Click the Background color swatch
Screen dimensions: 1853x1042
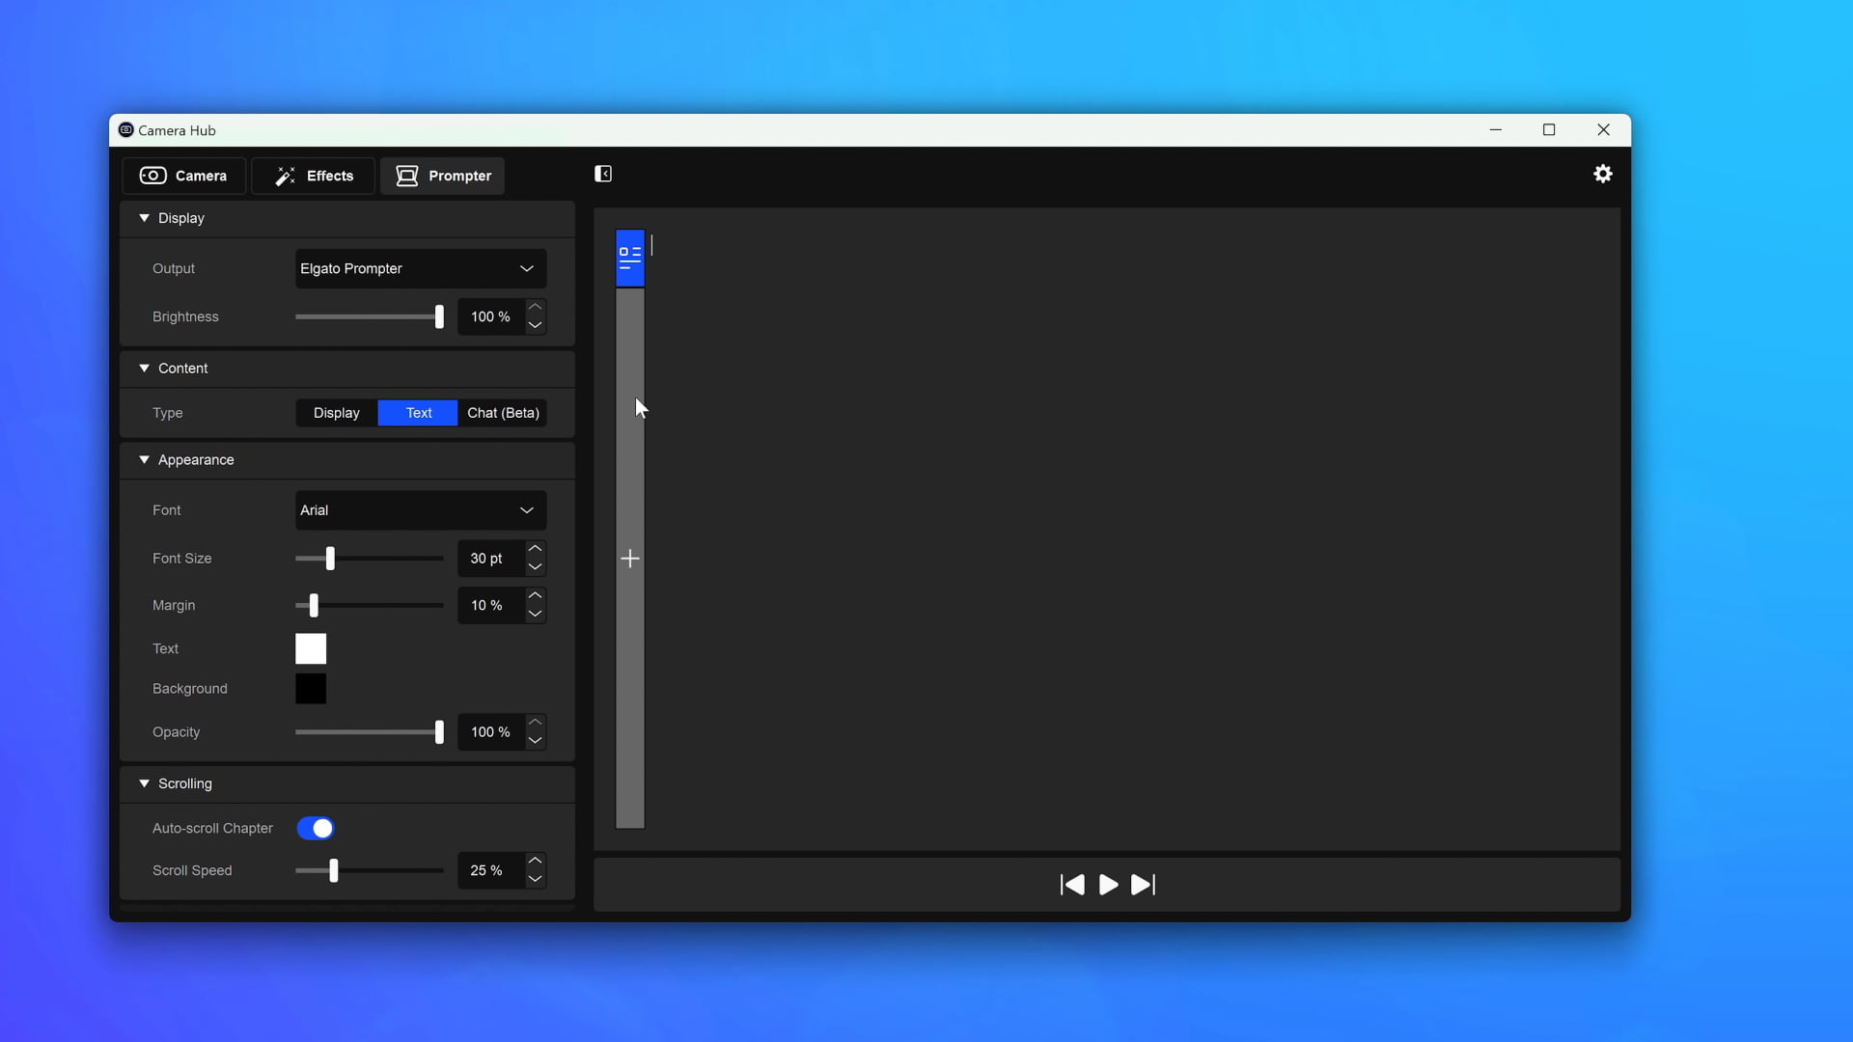311,688
